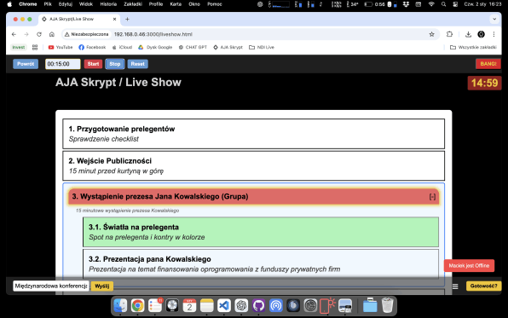Click the red BANG! button
The width and height of the screenshot is (508, 318).
488,64
